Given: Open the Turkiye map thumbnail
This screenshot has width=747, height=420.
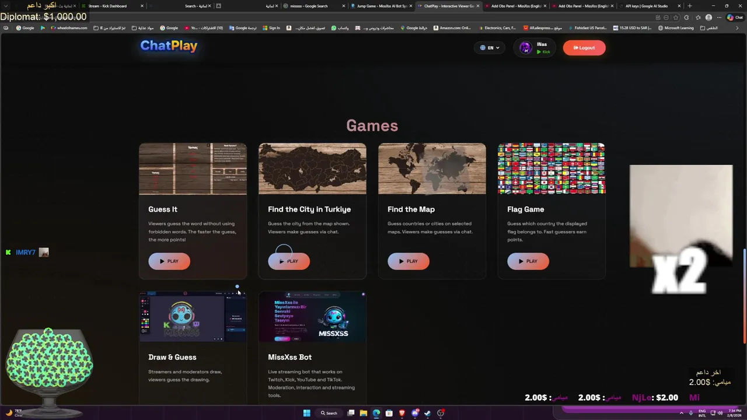Looking at the screenshot, I should pyautogui.click(x=312, y=169).
